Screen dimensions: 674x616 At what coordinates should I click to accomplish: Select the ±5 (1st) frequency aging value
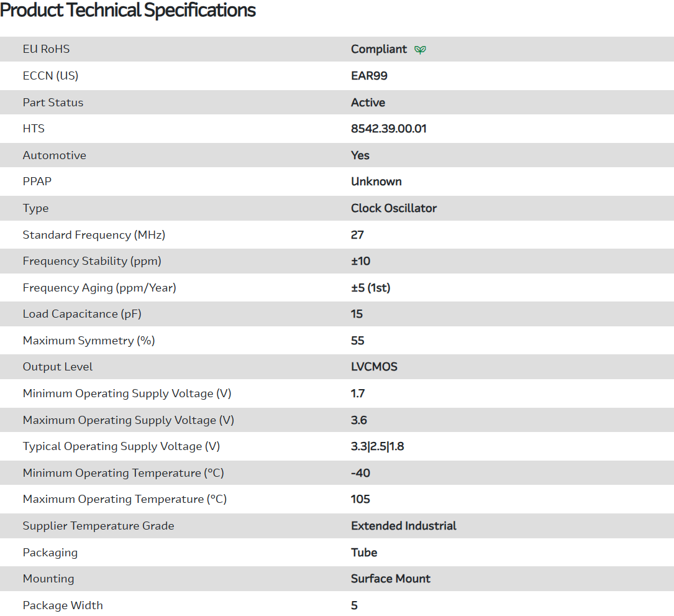370,288
